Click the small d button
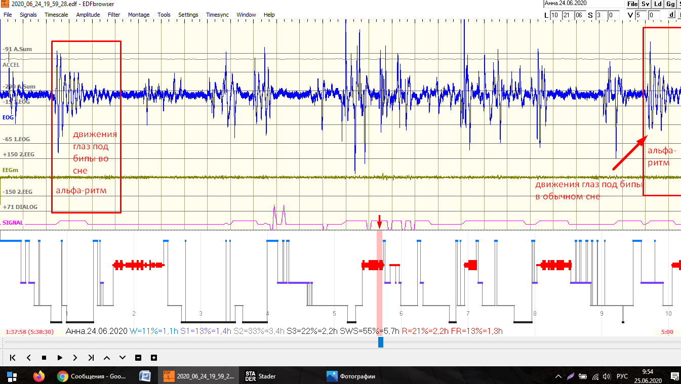 click(x=671, y=15)
